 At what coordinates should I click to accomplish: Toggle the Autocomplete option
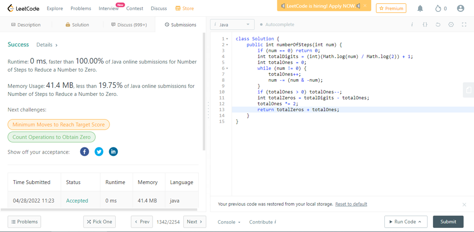[x=276, y=25]
